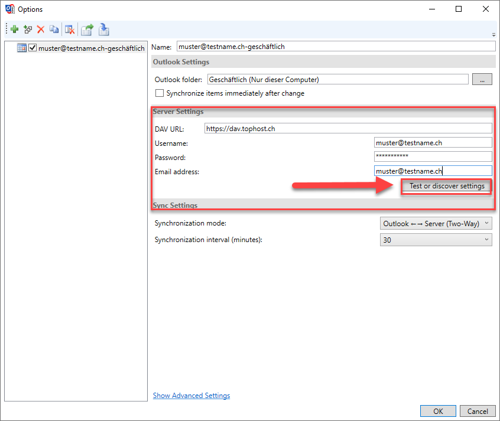Add a new sync profile with green plus
Viewport: 500px width, 421px height.
tap(14, 30)
